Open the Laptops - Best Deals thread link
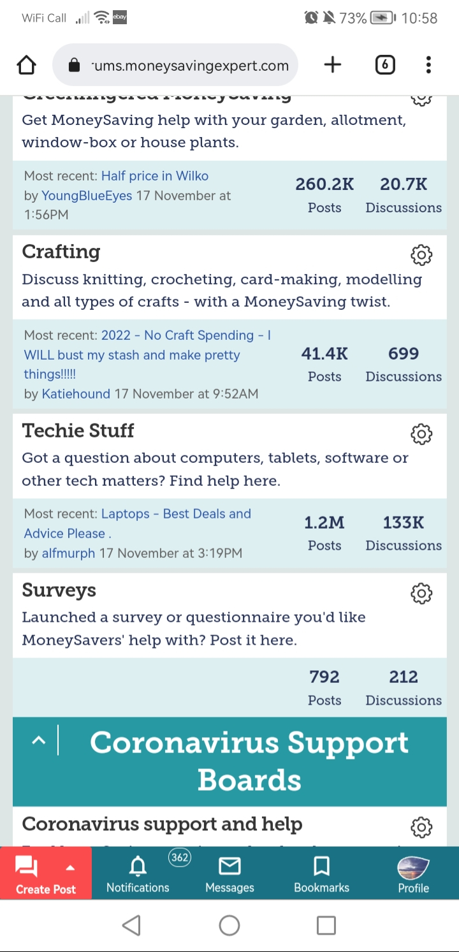The height and width of the screenshot is (952, 459). point(138,524)
